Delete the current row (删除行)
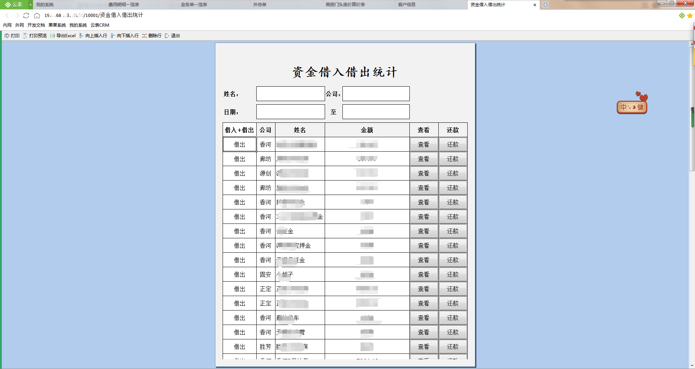The height and width of the screenshot is (369, 695). pos(152,36)
